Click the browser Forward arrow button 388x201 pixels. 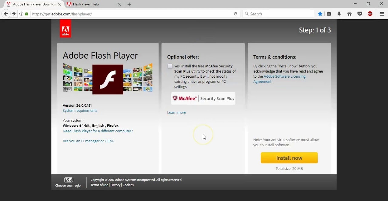point(14,14)
